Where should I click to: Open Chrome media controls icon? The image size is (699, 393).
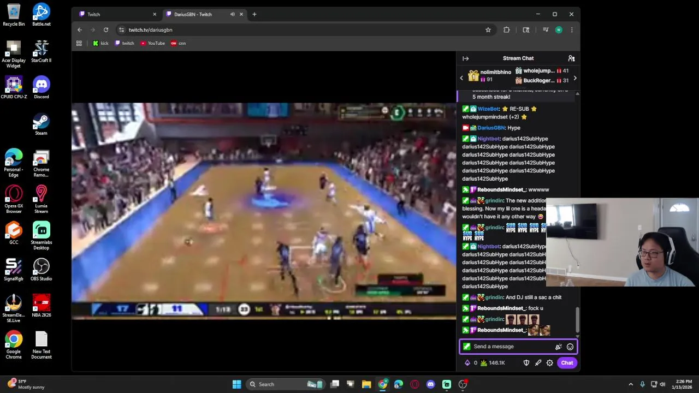pos(545,30)
